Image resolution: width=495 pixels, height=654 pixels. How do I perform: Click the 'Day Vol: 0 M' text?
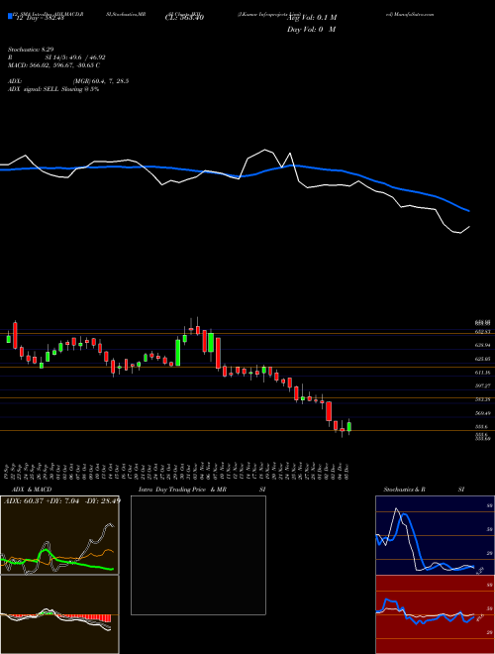(311, 30)
